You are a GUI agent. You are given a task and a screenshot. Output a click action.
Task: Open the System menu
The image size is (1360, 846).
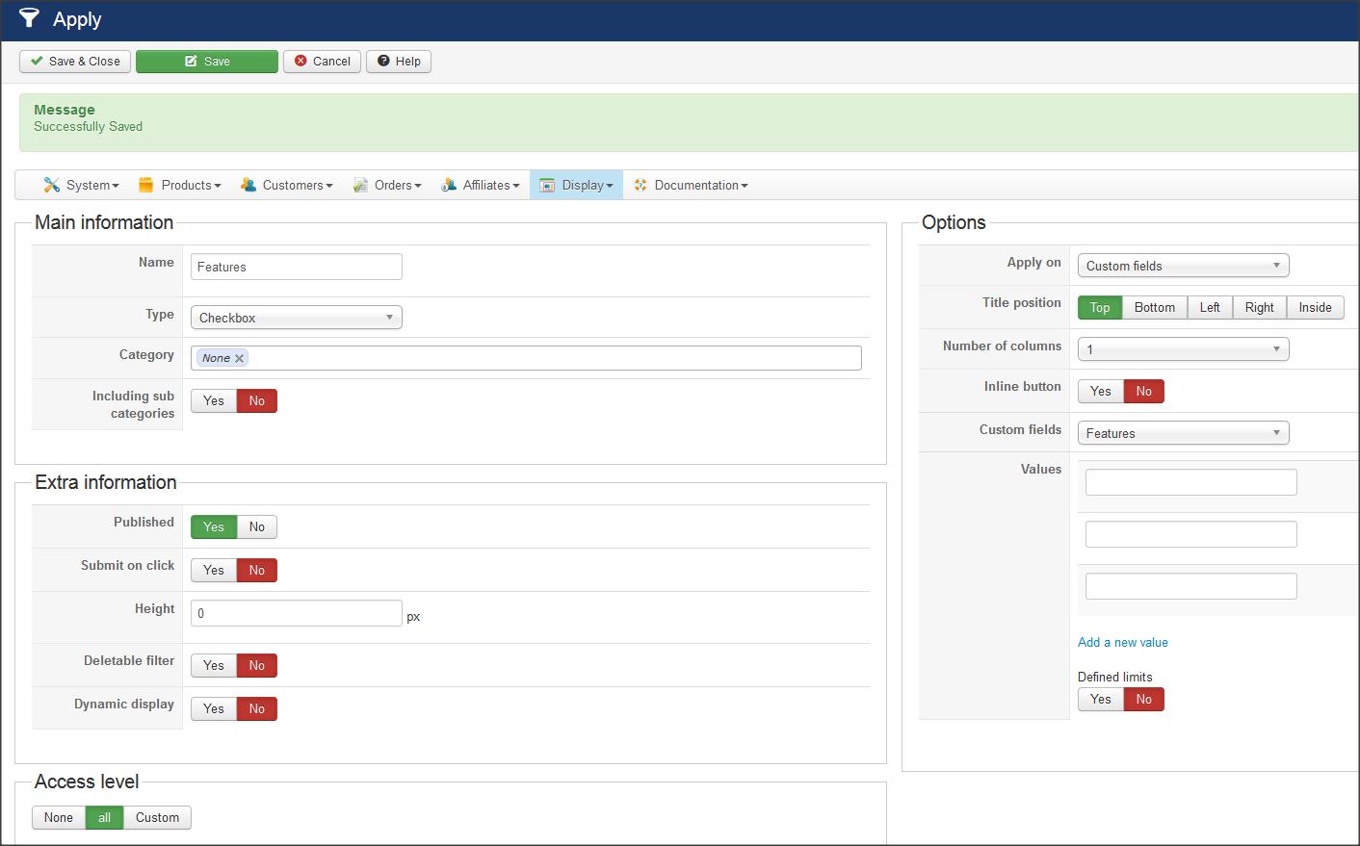point(81,185)
